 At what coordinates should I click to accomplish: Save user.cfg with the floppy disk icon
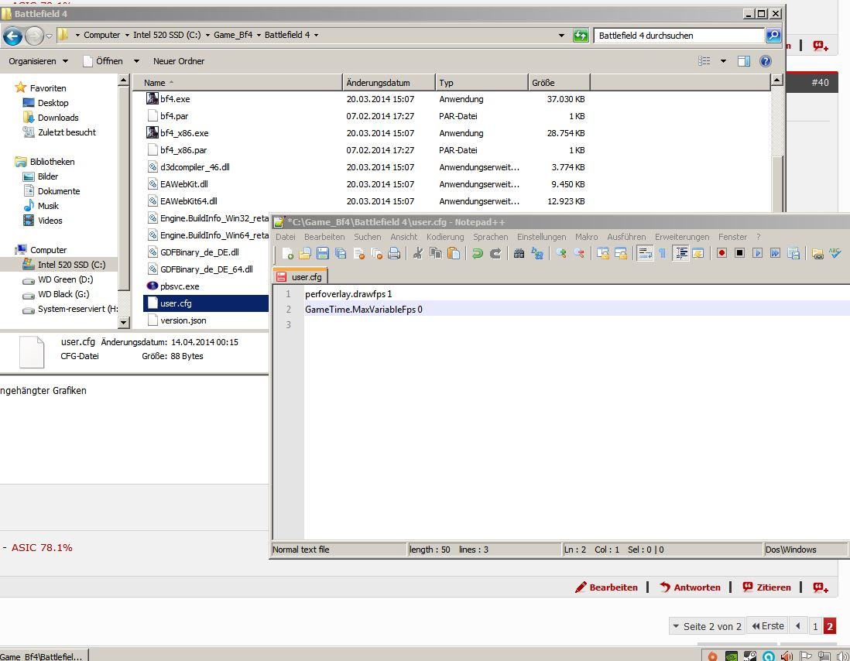tap(323, 253)
